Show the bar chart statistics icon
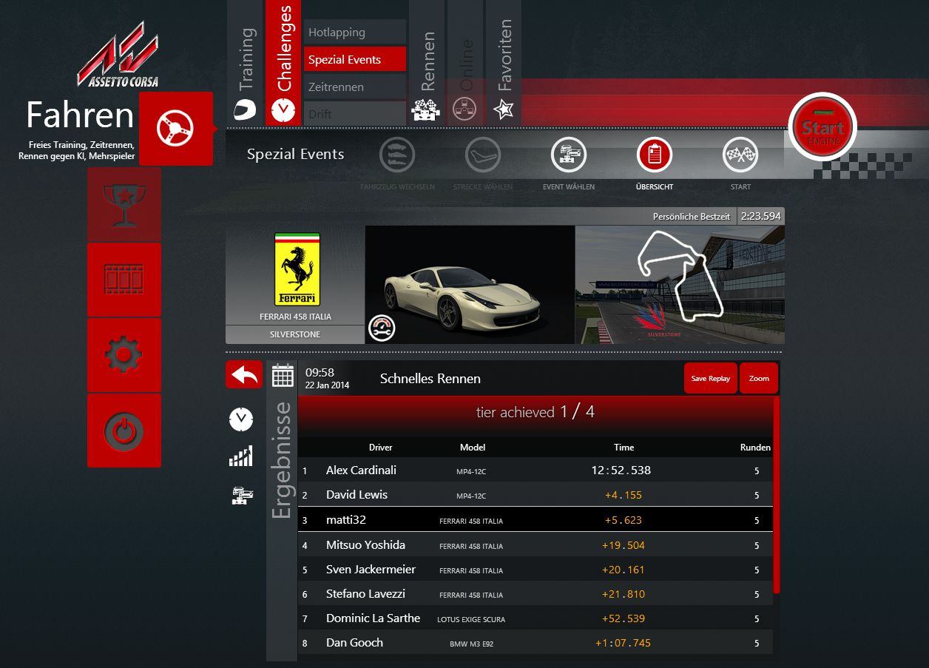Screen dimensions: 929x668 coord(240,456)
